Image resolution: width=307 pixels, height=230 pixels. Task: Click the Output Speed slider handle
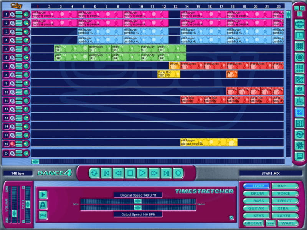click(x=137, y=208)
